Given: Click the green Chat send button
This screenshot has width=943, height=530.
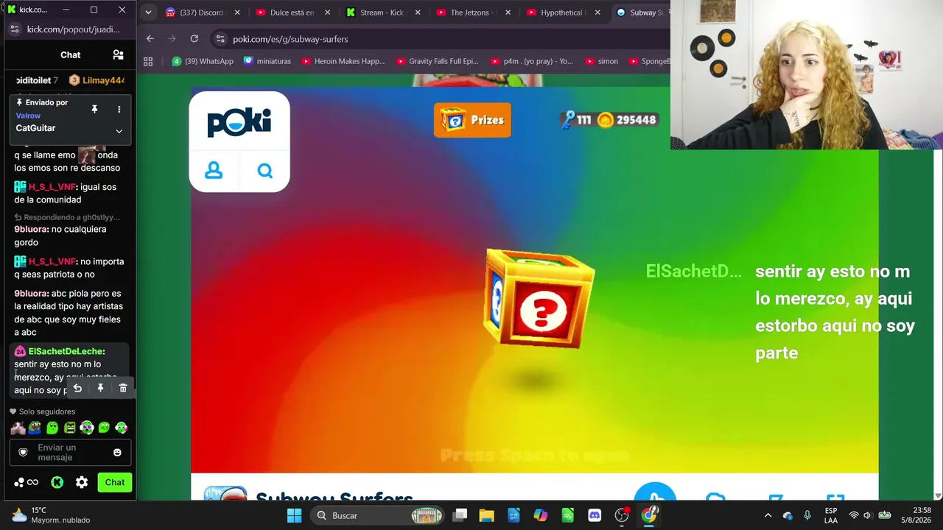Looking at the screenshot, I should (x=114, y=482).
